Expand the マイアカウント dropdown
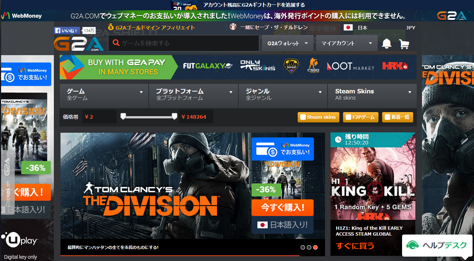 coord(347,43)
